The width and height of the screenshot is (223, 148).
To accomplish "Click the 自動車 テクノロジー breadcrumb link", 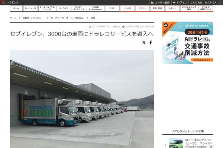I will point(33,18).
